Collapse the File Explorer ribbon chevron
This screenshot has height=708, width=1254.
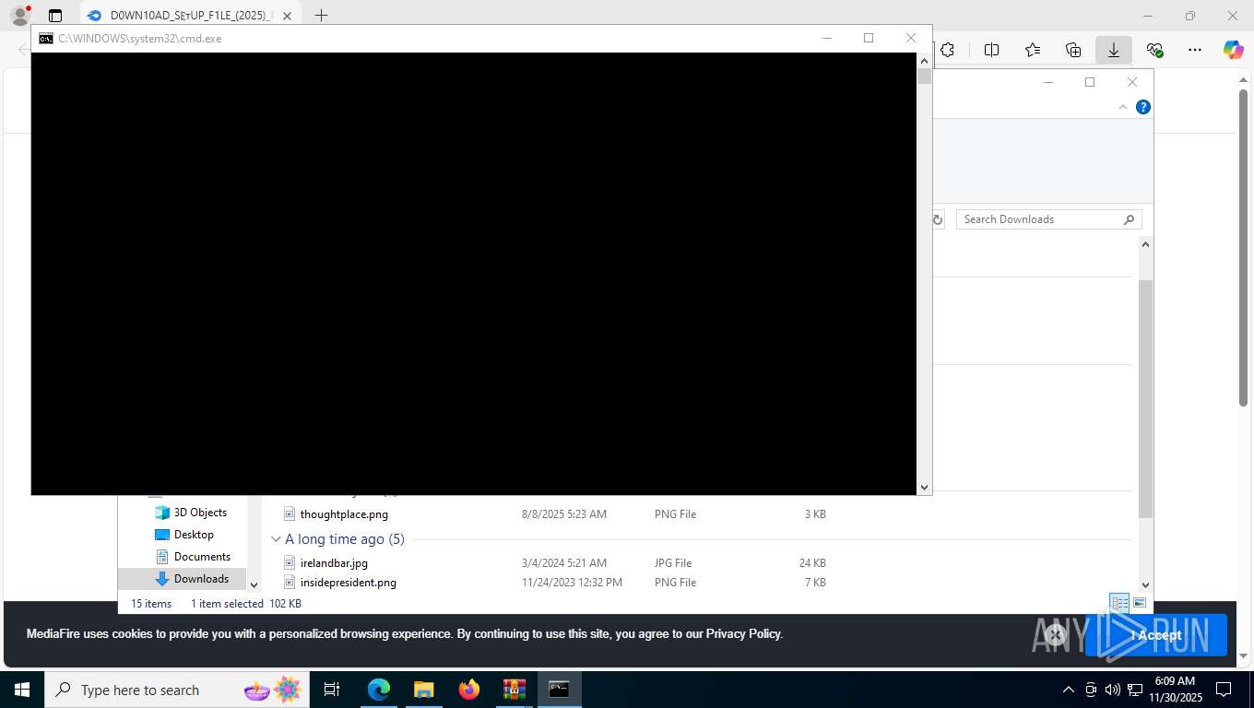point(1123,107)
